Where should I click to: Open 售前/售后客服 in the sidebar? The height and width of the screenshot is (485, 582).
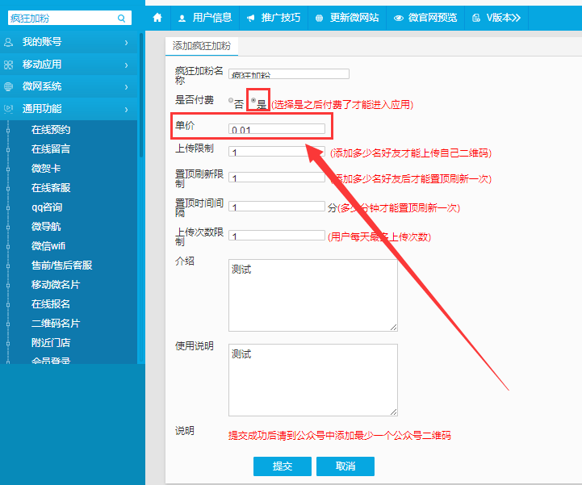click(x=61, y=265)
